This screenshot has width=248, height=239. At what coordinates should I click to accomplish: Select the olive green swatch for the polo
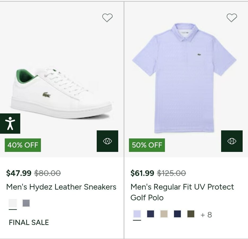pos(191,214)
